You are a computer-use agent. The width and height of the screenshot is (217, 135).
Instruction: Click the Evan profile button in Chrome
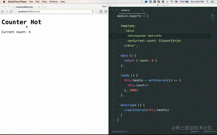pos(105,6)
